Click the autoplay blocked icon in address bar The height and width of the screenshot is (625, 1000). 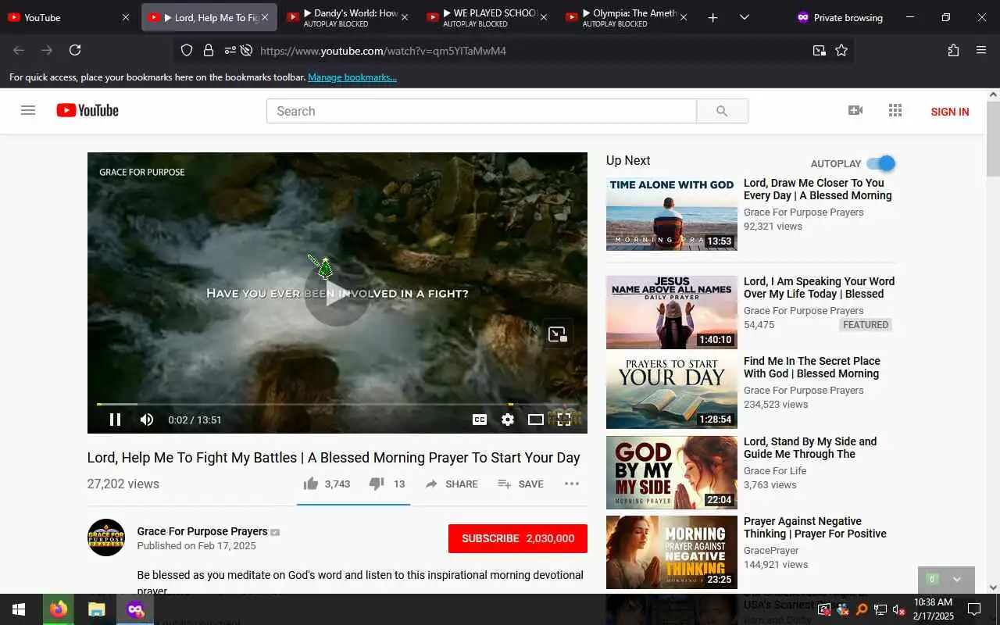tap(247, 50)
